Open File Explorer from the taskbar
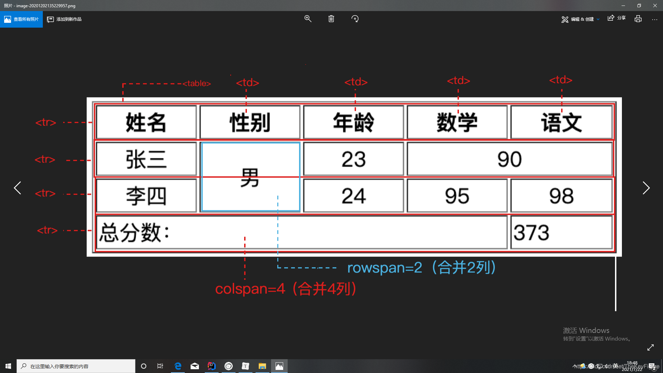 click(262, 366)
